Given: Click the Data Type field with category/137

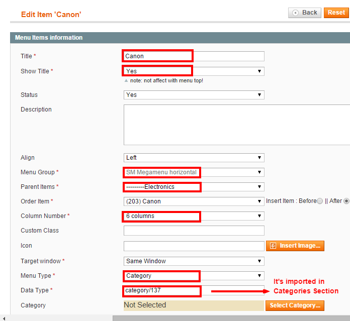Looking at the screenshot, I should tap(194, 290).
